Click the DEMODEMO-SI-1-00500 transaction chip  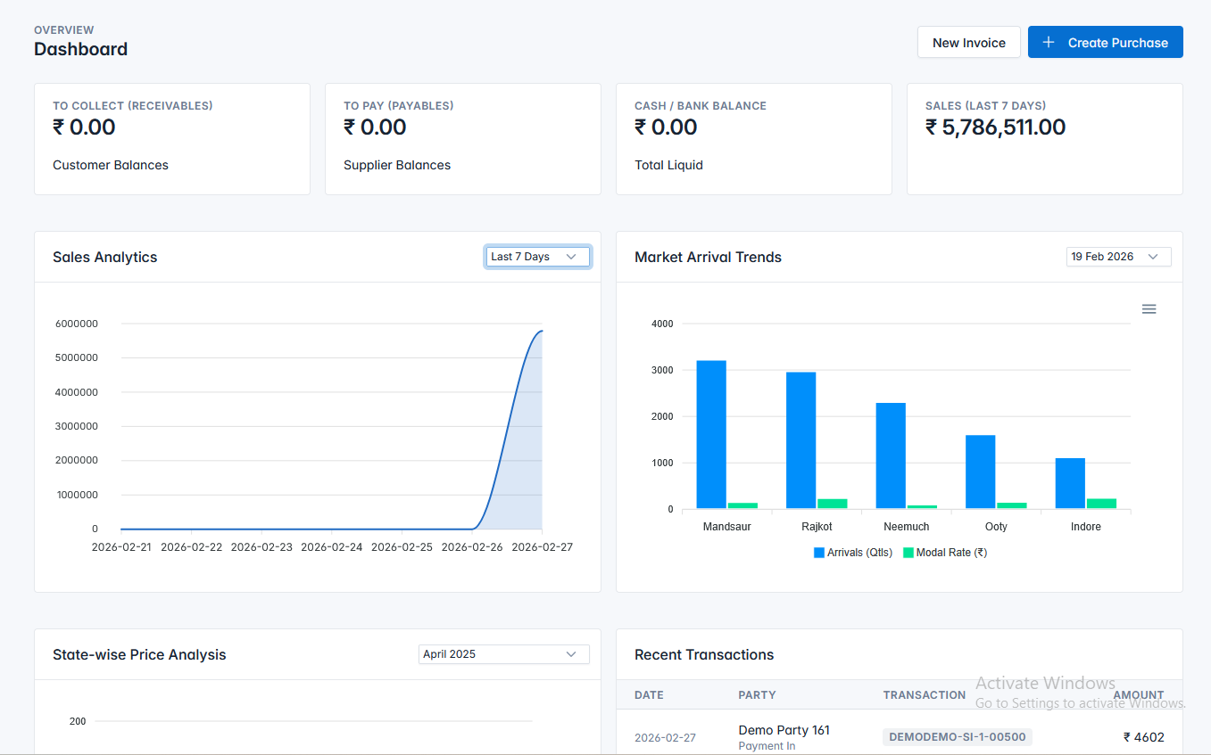click(957, 736)
